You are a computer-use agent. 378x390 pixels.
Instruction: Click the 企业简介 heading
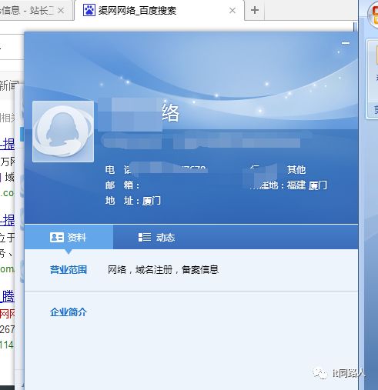(69, 312)
